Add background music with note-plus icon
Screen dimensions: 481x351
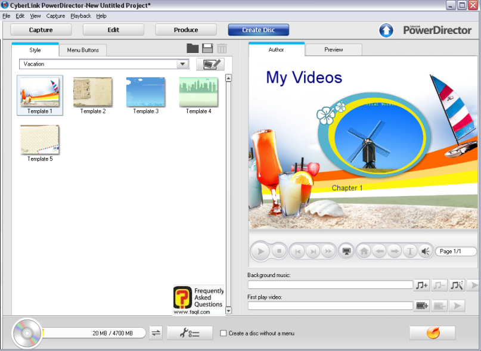point(422,285)
